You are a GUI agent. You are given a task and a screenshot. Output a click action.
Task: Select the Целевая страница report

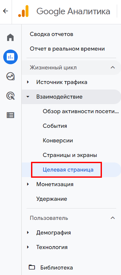(x=68, y=170)
